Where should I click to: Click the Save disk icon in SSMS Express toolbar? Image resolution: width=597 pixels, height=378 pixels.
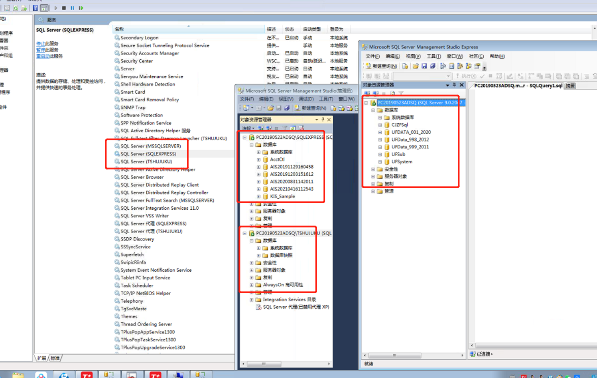tap(424, 66)
